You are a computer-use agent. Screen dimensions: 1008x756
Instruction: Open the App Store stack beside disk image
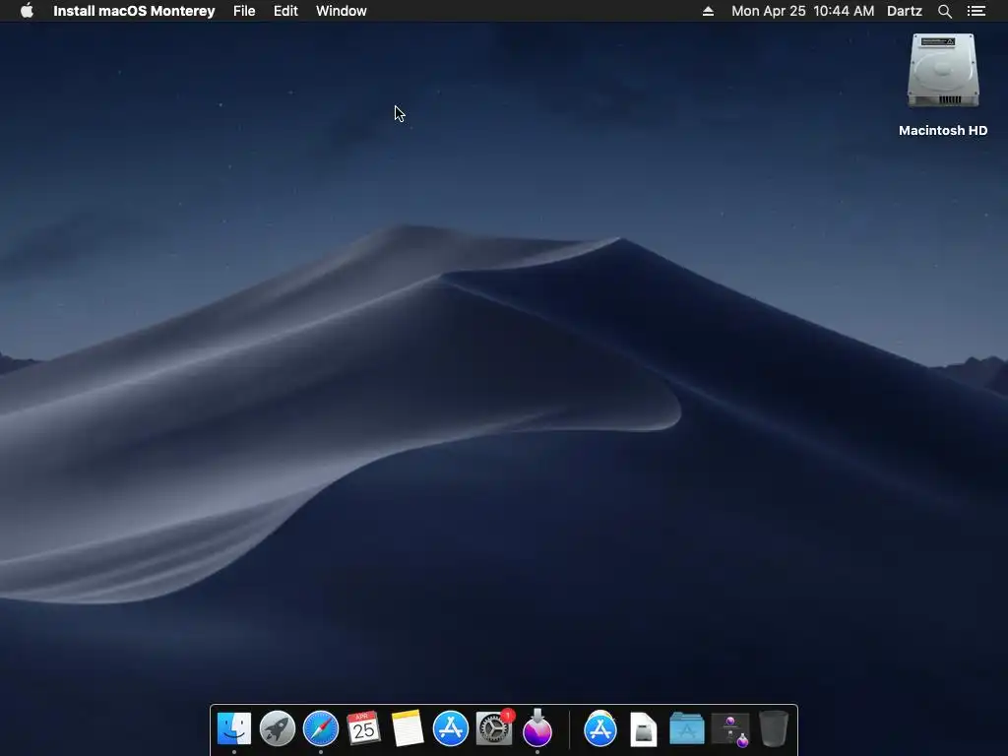coord(600,728)
